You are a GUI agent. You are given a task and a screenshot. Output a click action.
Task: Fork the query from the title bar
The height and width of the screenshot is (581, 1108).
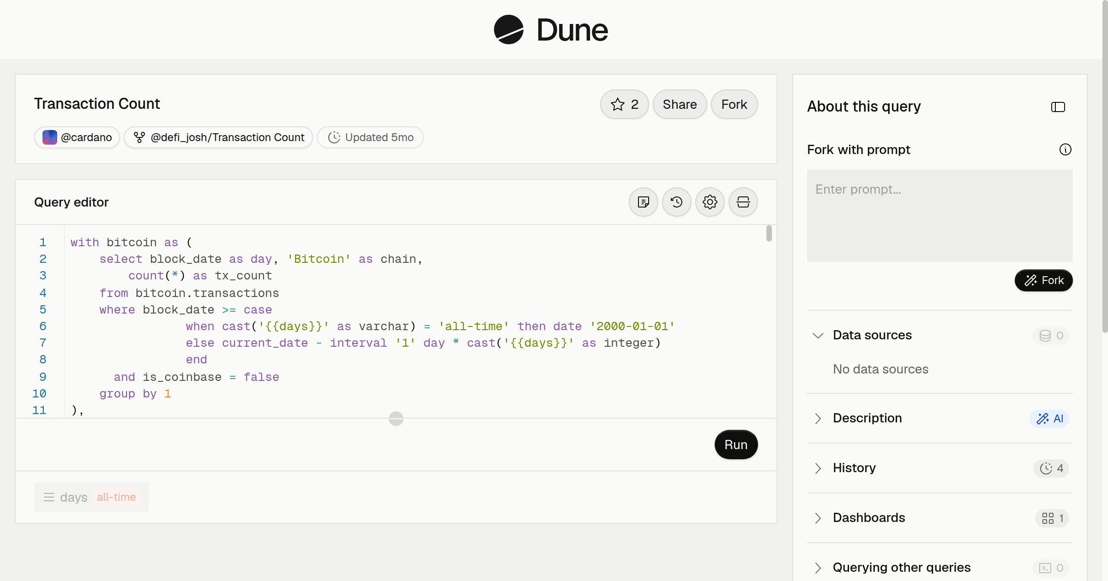[734, 104]
